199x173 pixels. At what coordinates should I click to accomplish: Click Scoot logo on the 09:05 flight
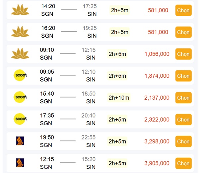[21, 76]
